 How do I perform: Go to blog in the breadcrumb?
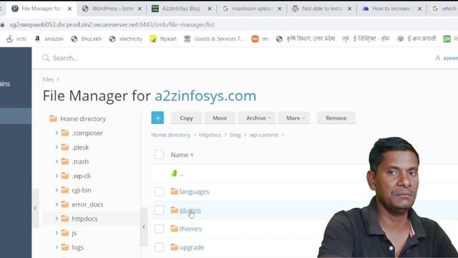pyautogui.click(x=235, y=135)
